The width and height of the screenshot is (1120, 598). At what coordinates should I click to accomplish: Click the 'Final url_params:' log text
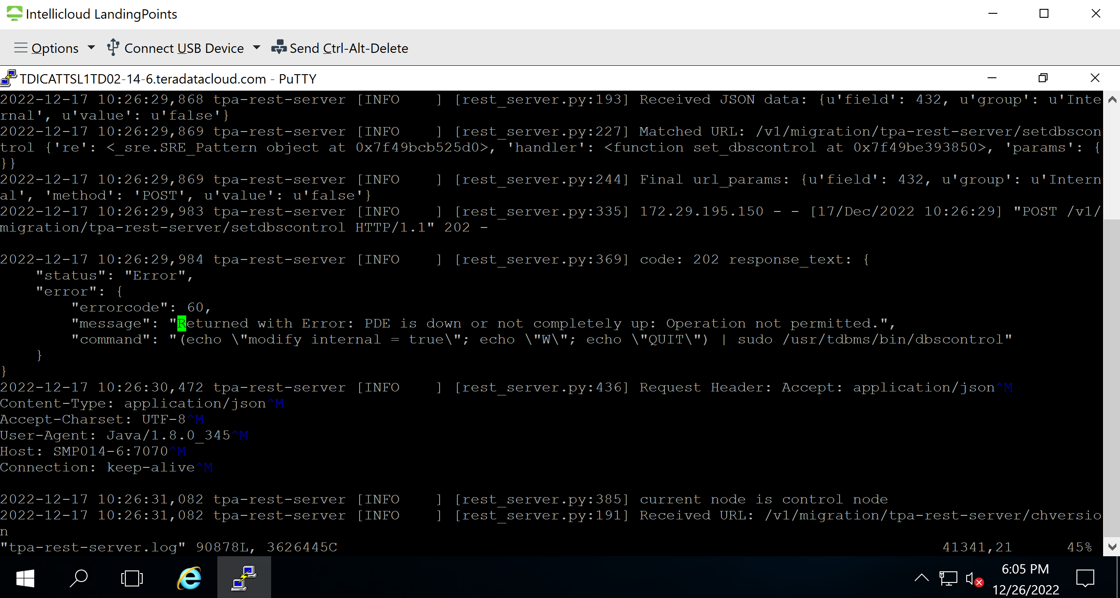pyautogui.click(x=715, y=179)
